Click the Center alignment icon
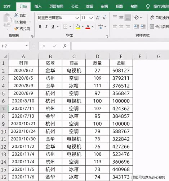The height and width of the screenshot is (181, 169). pos(121,26)
